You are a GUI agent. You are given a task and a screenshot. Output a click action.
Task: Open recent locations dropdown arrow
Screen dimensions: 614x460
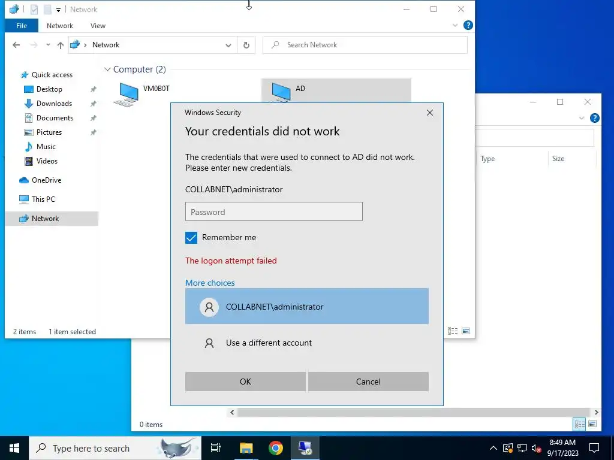click(x=48, y=44)
